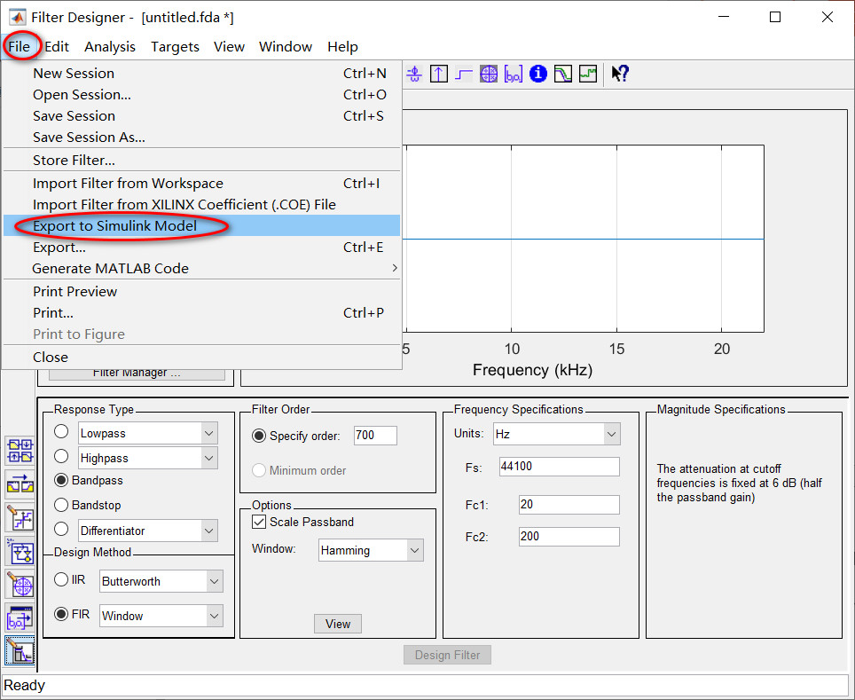Open the Design filter sidebar panel

pyautogui.click(x=20, y=651)
